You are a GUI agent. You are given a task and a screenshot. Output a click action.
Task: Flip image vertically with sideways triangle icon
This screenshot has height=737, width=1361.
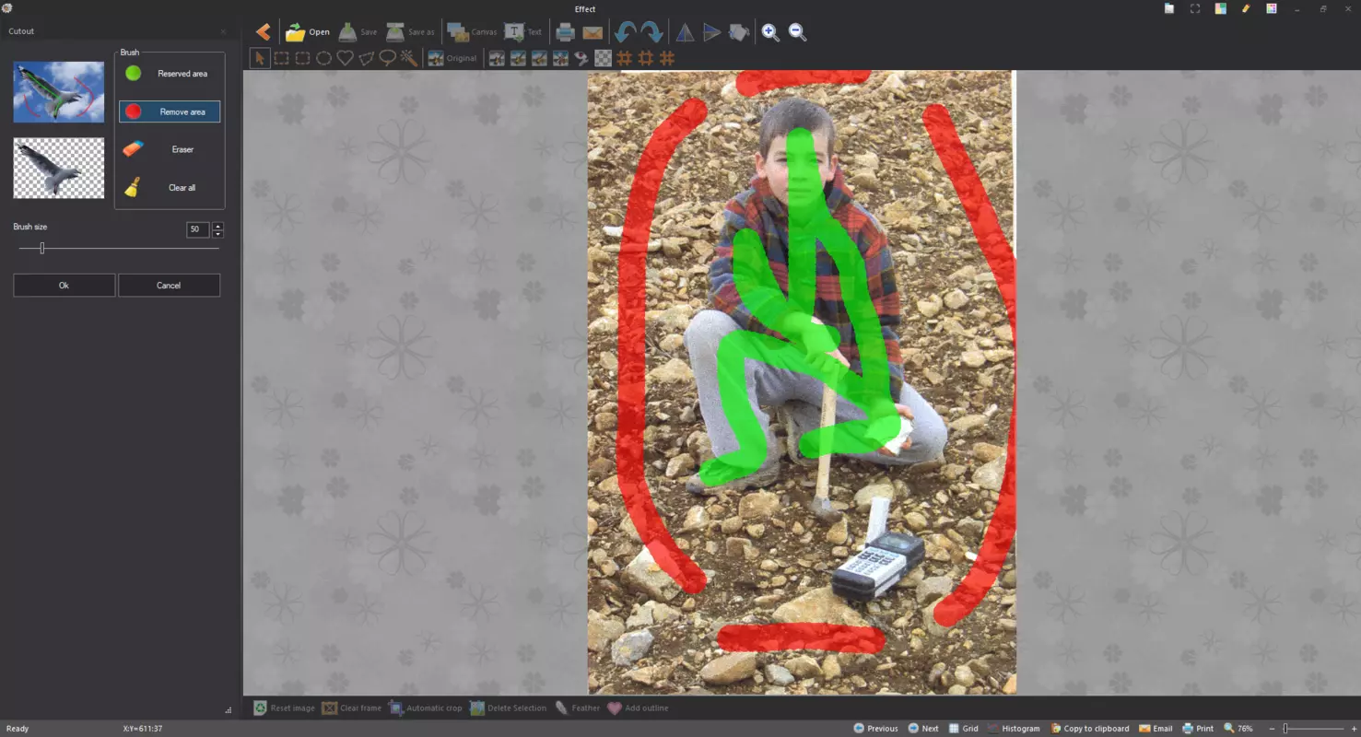[711, 32]
